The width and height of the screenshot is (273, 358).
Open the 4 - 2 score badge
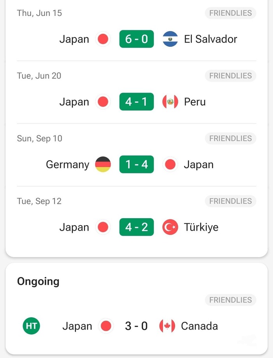[x=136, y=227]
